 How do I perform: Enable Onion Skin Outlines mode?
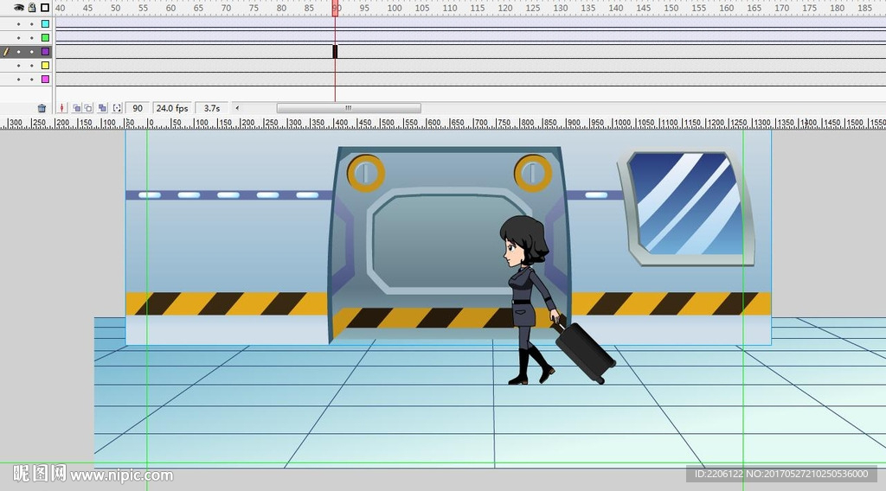click(88, 108)
